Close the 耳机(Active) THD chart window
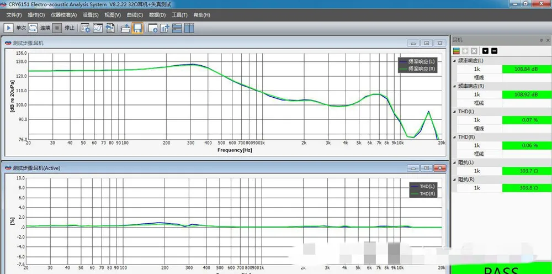 coord(440,168)
